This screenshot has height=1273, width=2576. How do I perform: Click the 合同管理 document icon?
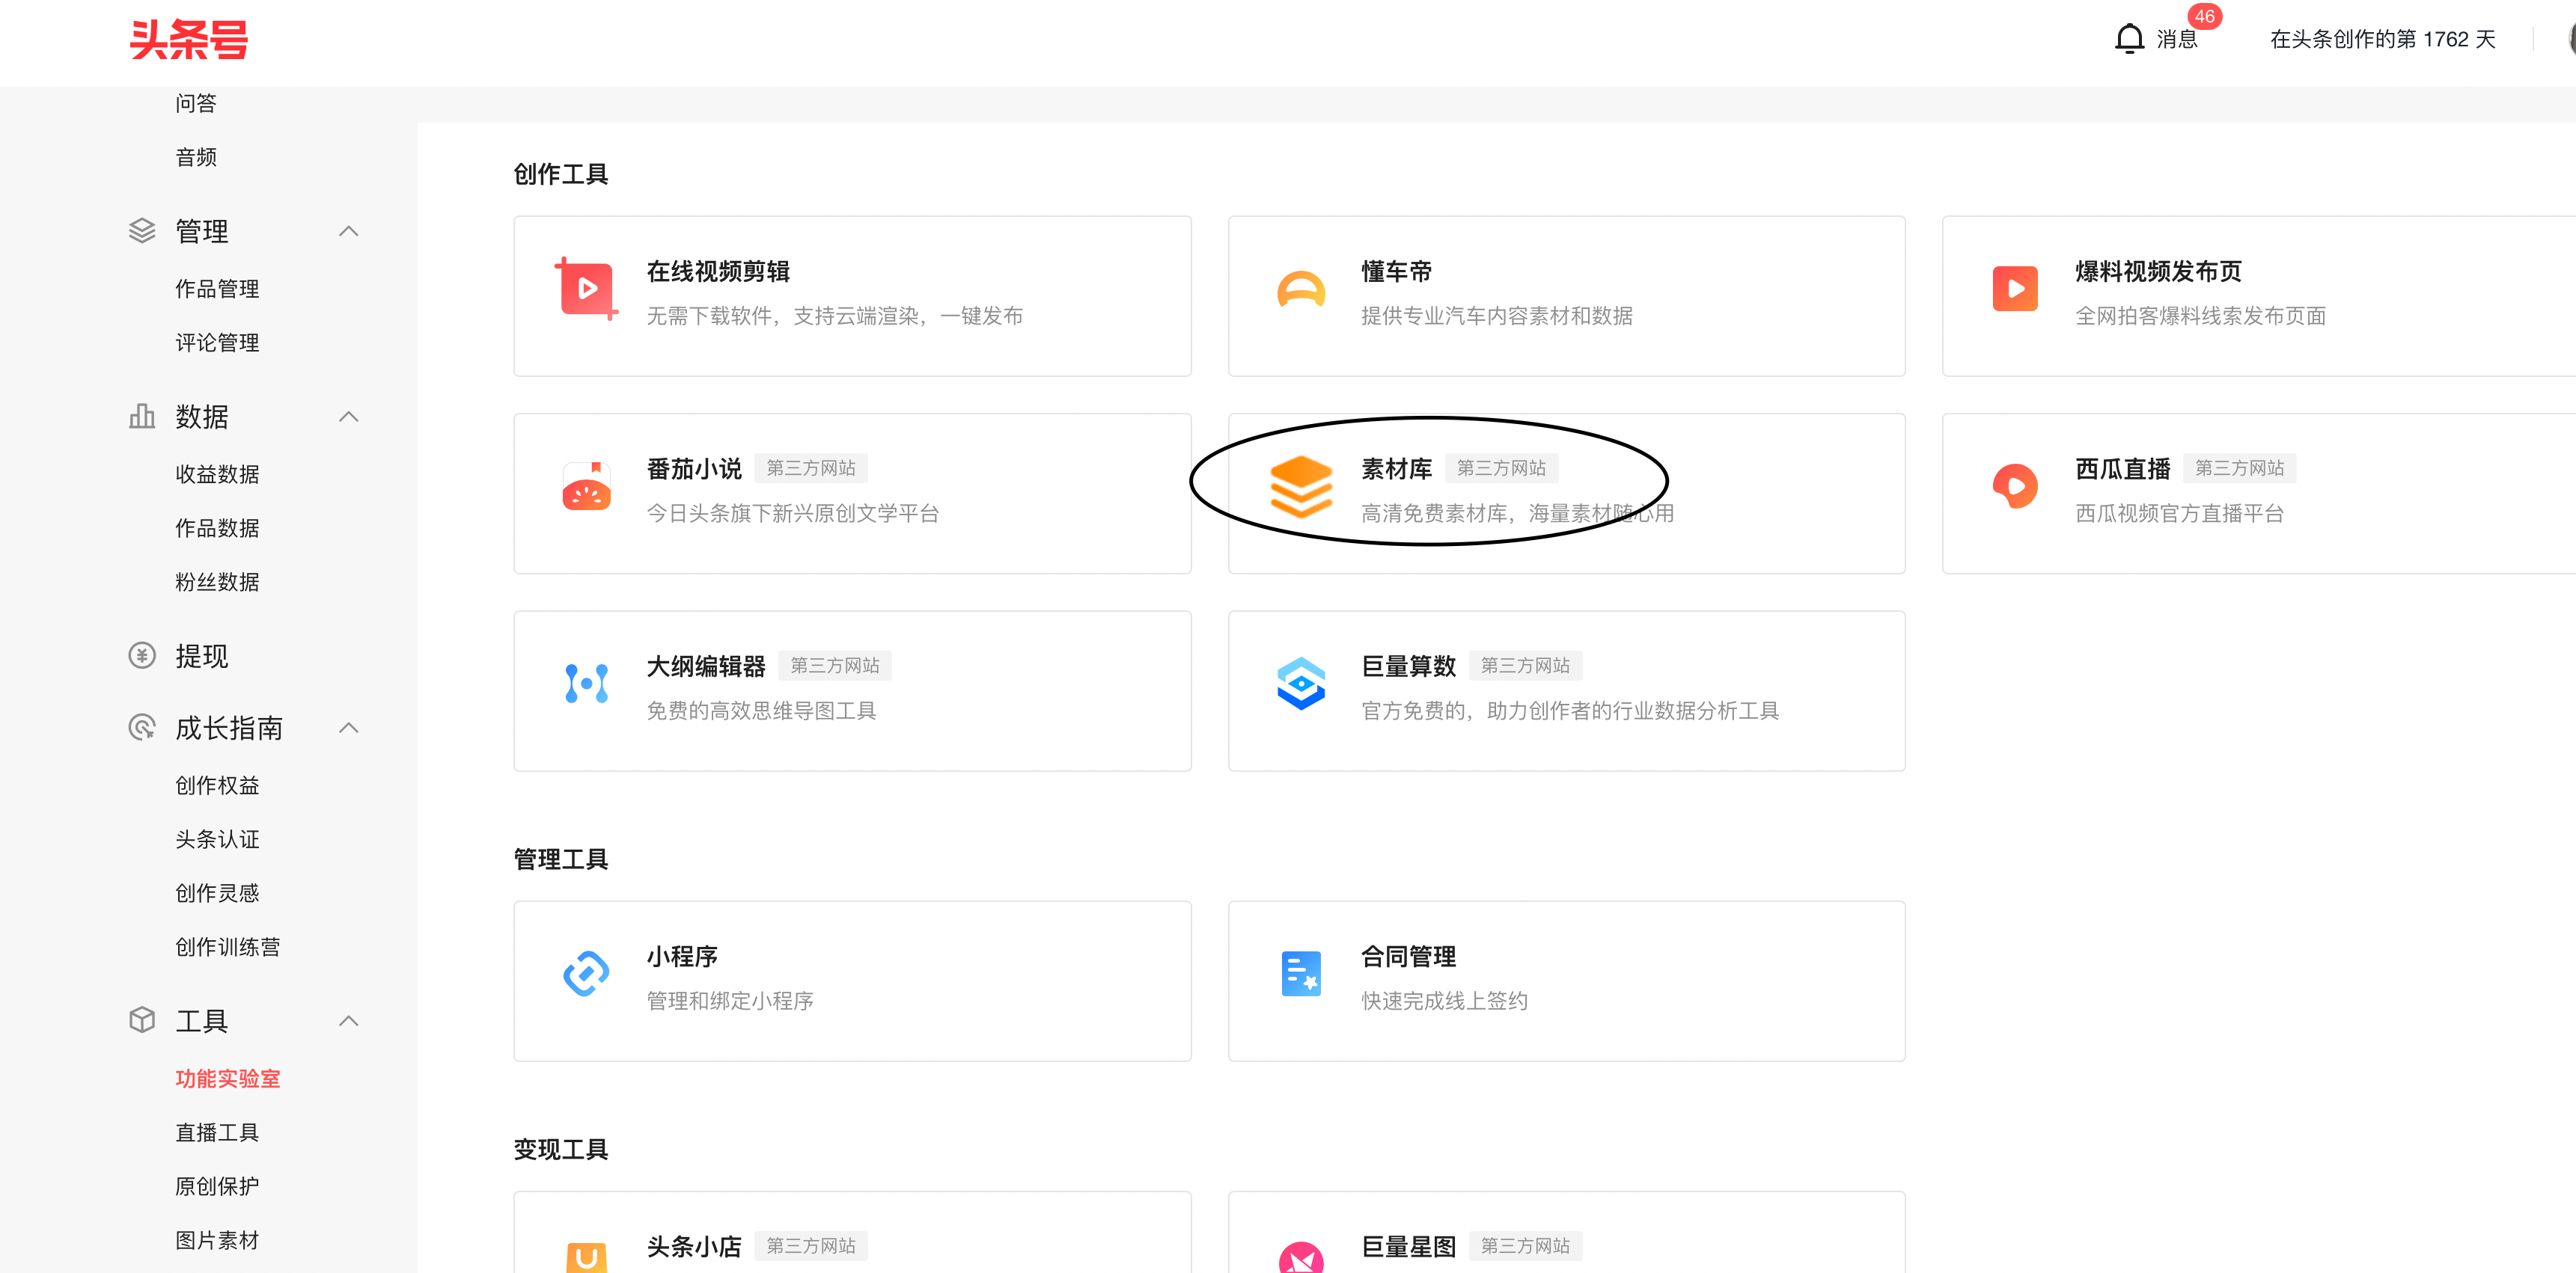click(1301, 973)
